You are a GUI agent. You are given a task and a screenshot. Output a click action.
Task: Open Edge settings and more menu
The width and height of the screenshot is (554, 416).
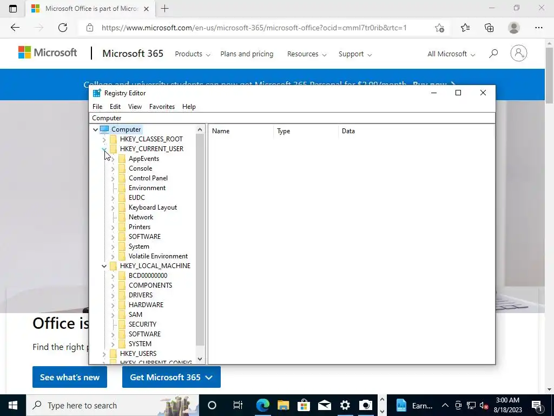point(538,28)
